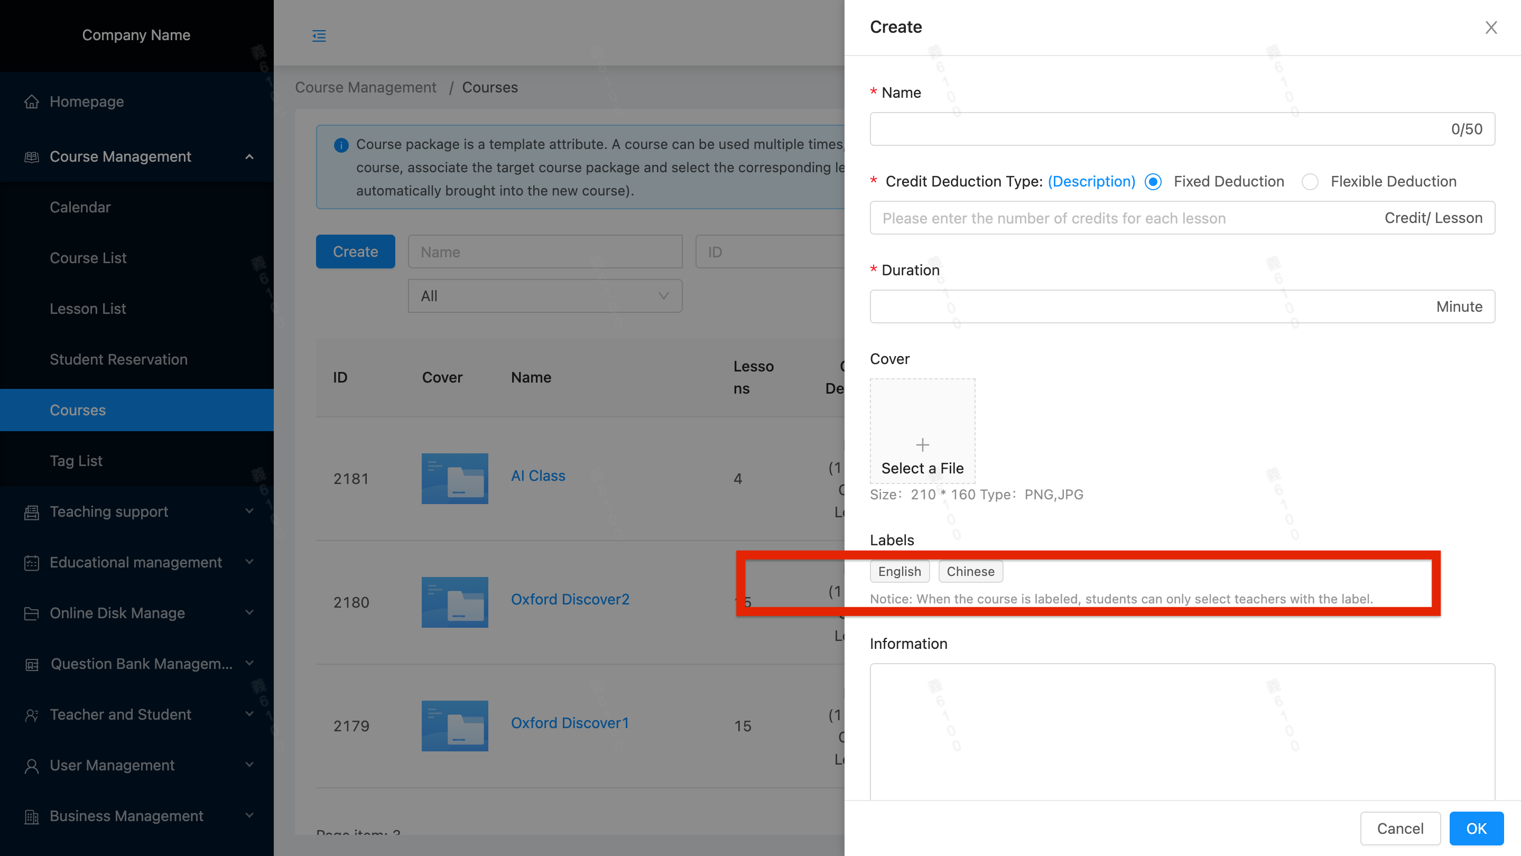1521x856 pixels.
Task: Select the Flexible Deduction radio button
Action: click(x=1310, y=182)
